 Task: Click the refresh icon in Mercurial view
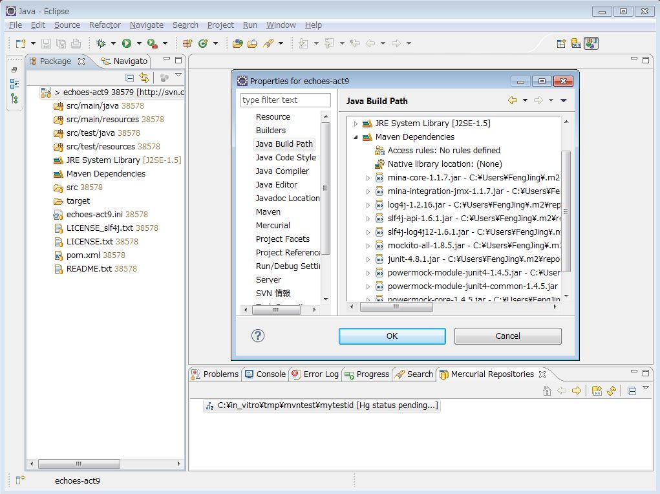(x=612, y=391)
